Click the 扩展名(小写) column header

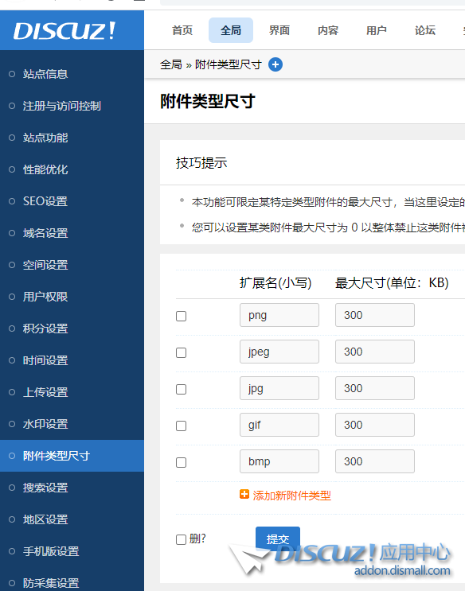(275, 283)
